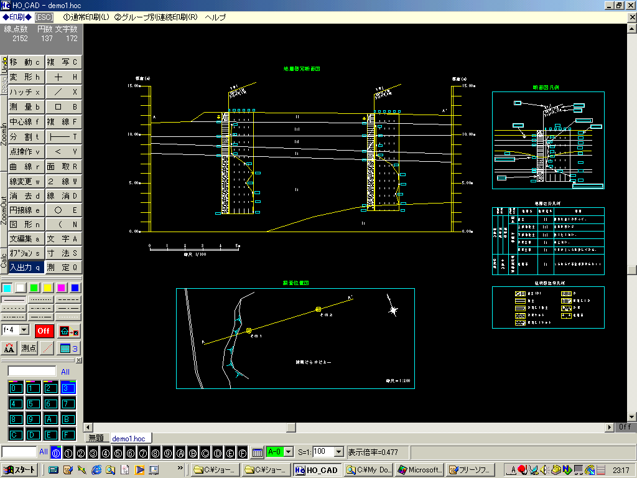This screenshot has width=637, height=478.
Task: Choose the dimension line T tool
Action: pyautogui.click(x=63, y=137)
